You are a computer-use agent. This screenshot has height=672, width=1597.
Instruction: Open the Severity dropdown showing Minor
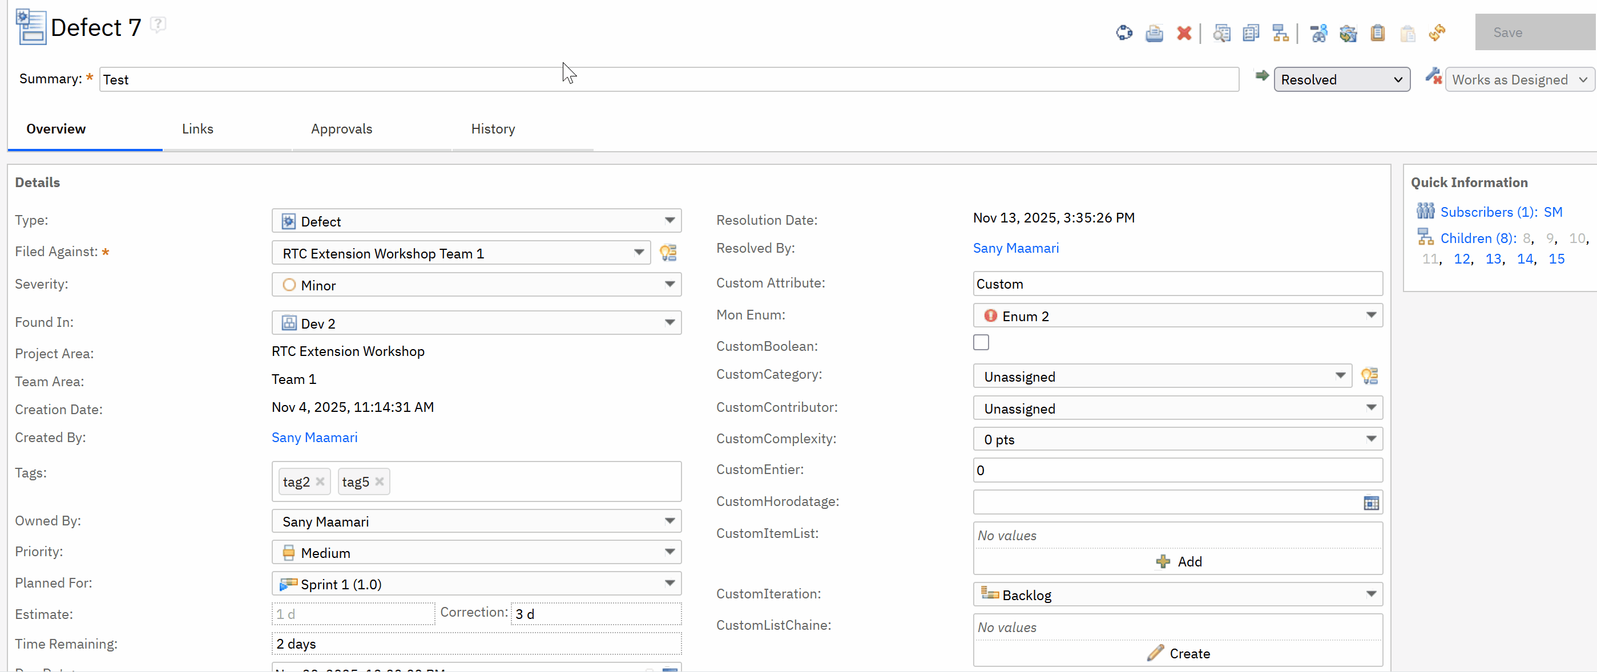(x=476, y=285)
